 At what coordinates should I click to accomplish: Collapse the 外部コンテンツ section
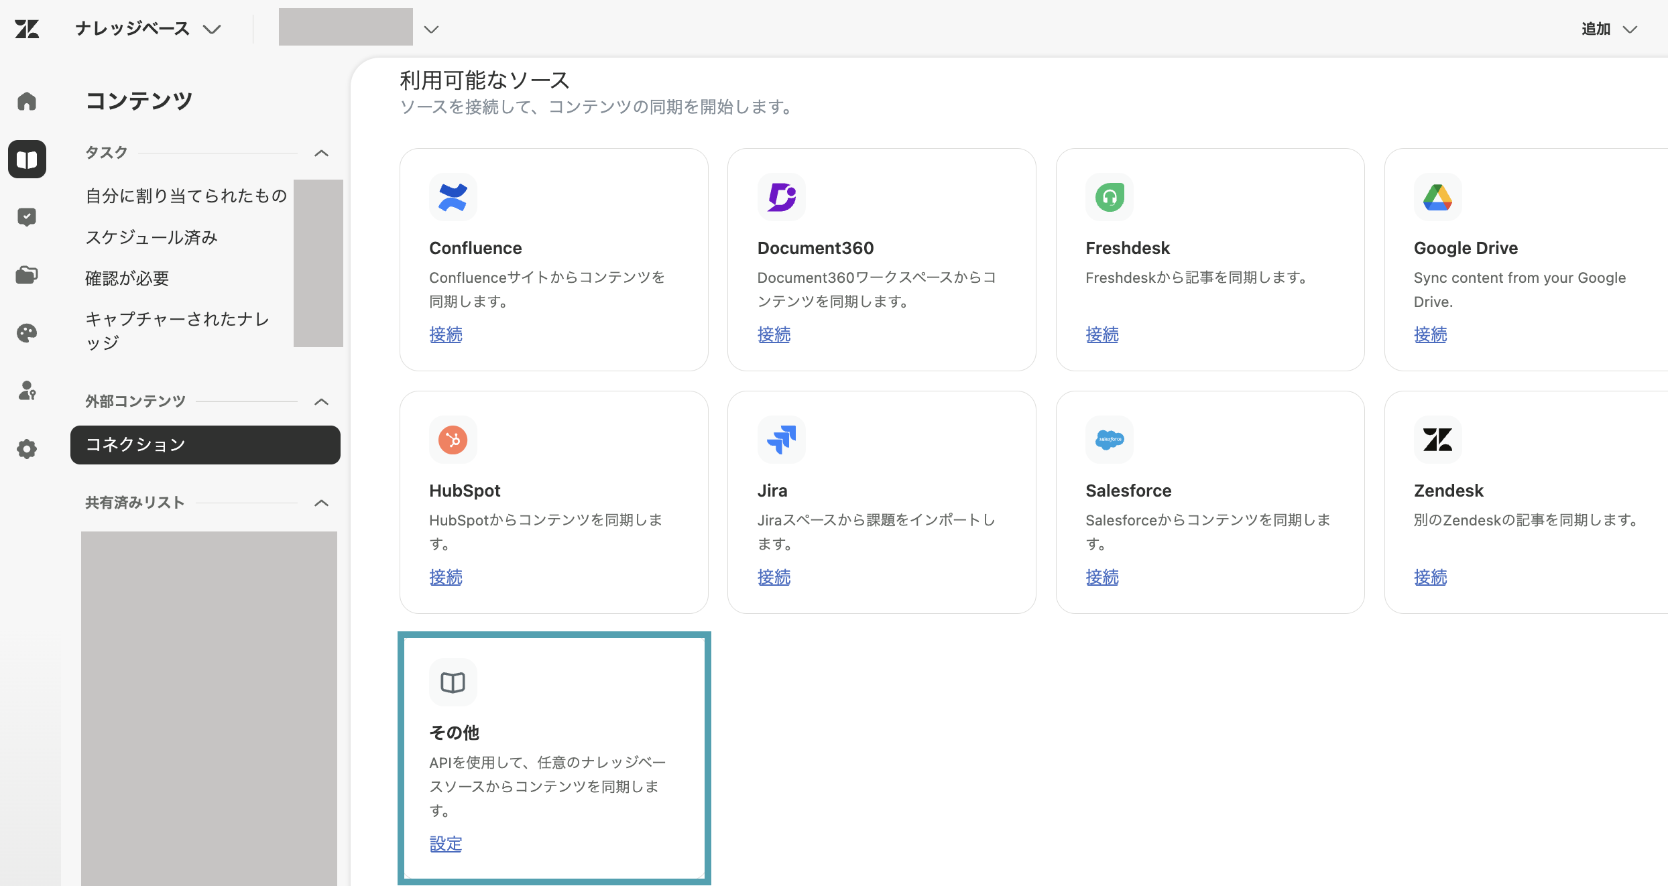322,401
